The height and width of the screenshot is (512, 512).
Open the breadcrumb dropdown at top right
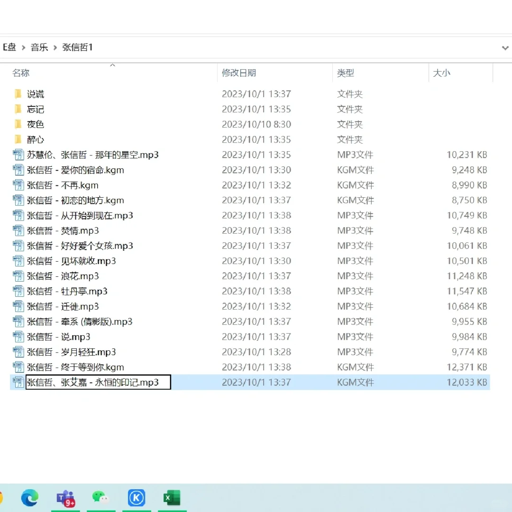pos(505,47)
